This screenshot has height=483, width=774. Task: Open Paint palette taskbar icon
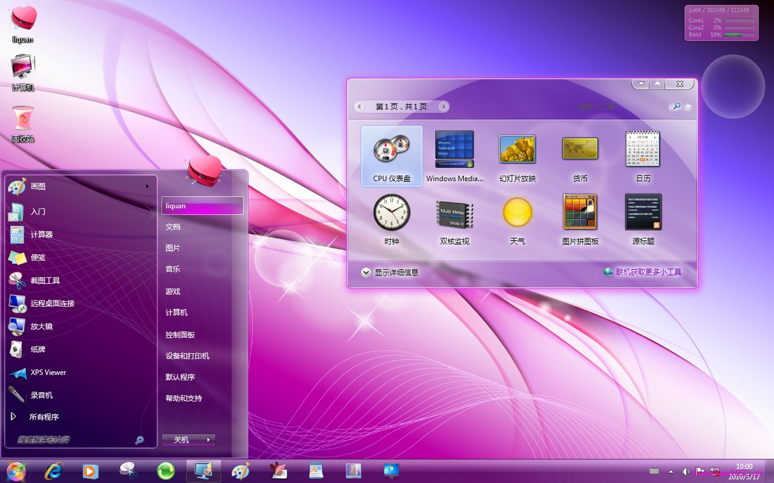click(241, 471)
